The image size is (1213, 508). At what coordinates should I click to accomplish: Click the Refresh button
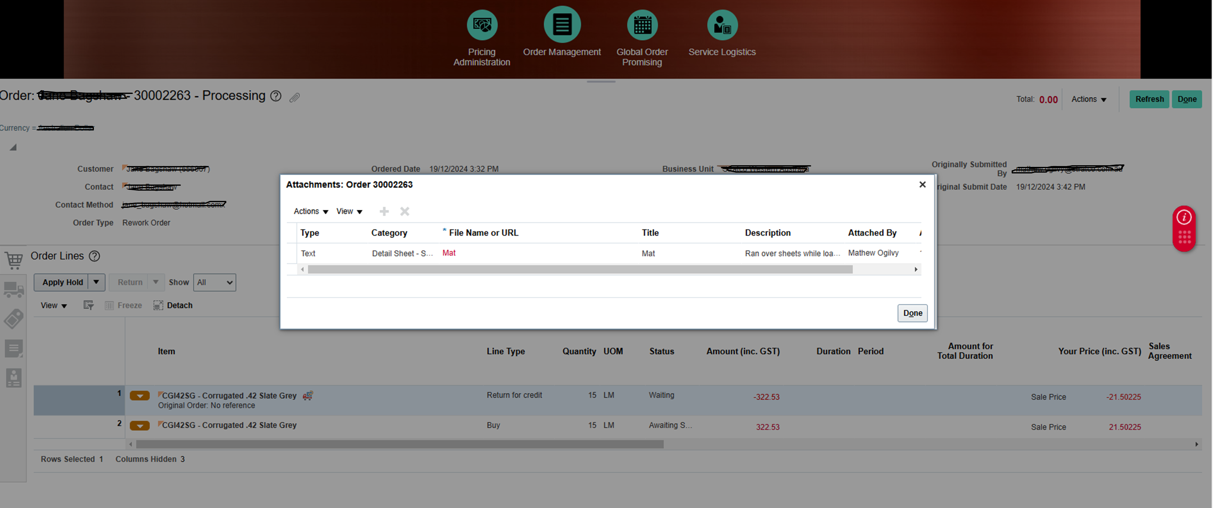pyautogui.click(x=1149, y=99)
